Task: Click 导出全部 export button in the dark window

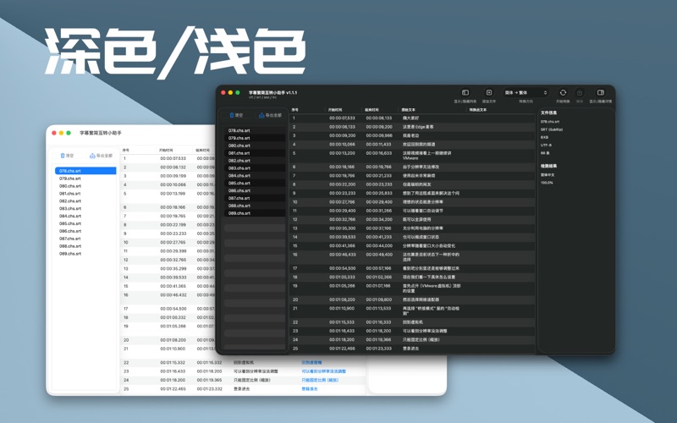Action: (x=269, y=115)
